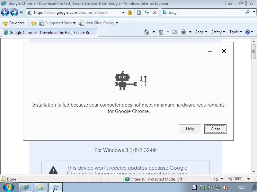Viewport: 257px width, 192px height.
Task: Click the scrollbar up arrow
Action: [x=254, y=41]
